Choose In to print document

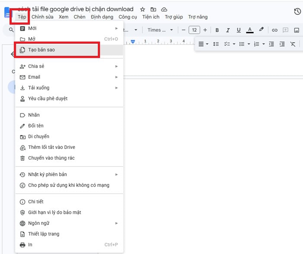pyautogui.click(x=69, y=245)
